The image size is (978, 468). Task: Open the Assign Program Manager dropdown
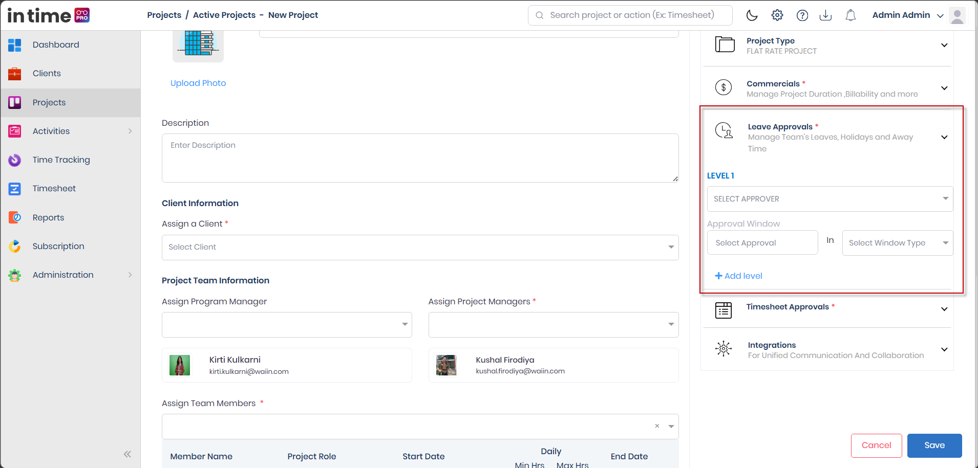(x=287, y=325)
